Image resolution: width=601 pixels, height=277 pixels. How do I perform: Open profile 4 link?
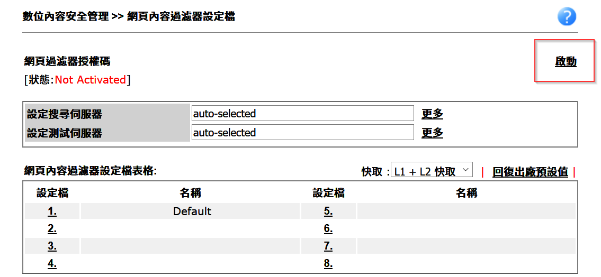52,264
